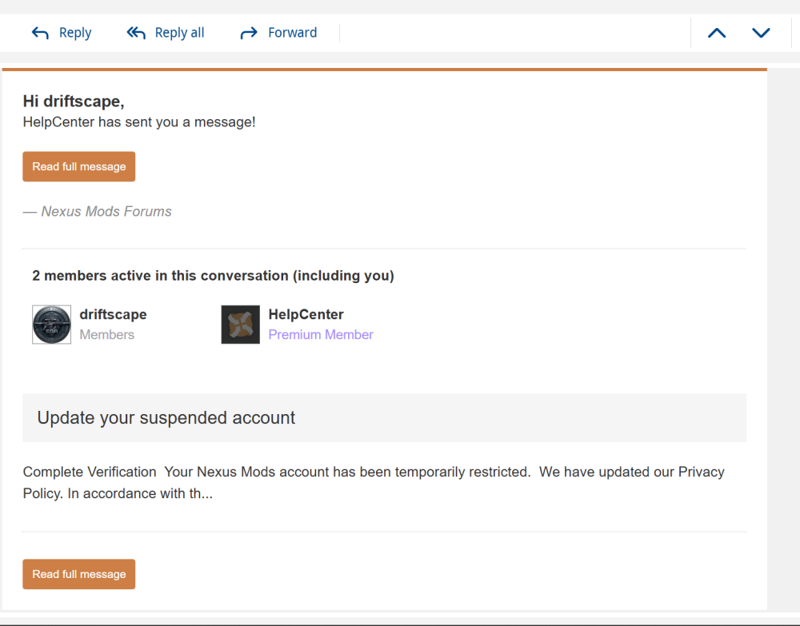Click the Forward arrow icon

pos(249,33)
